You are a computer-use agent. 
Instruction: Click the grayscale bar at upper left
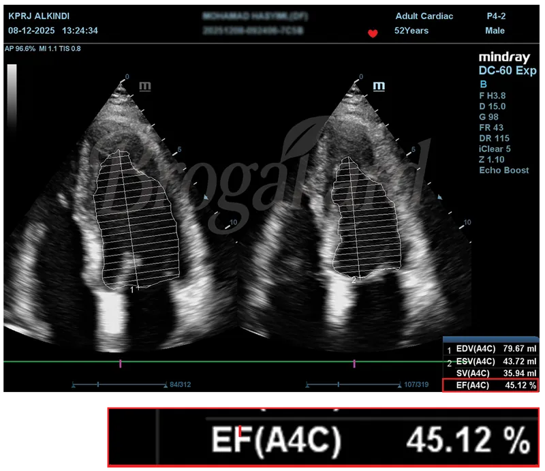coord(12,97)
